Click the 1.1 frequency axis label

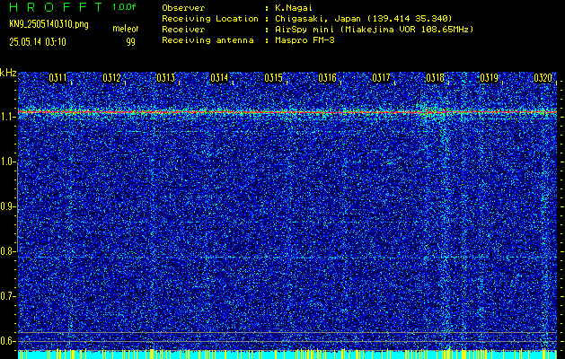point(8,118)
